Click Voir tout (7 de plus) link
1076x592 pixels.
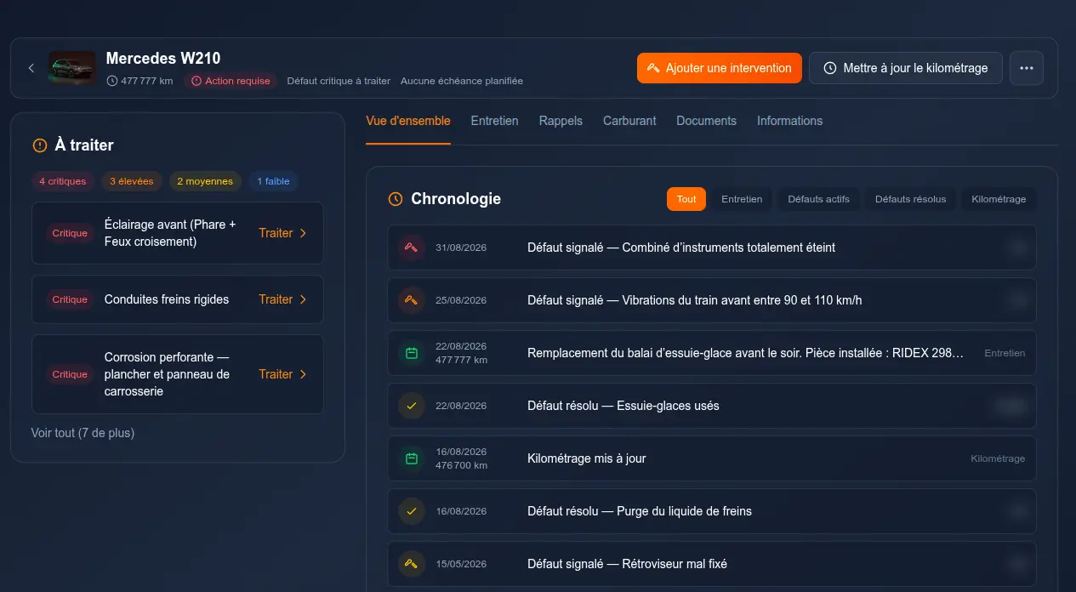coord(83,433)
